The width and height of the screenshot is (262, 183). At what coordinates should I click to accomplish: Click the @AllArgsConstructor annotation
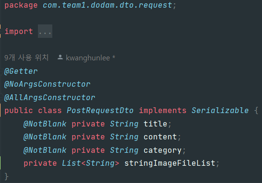(49, 97)
